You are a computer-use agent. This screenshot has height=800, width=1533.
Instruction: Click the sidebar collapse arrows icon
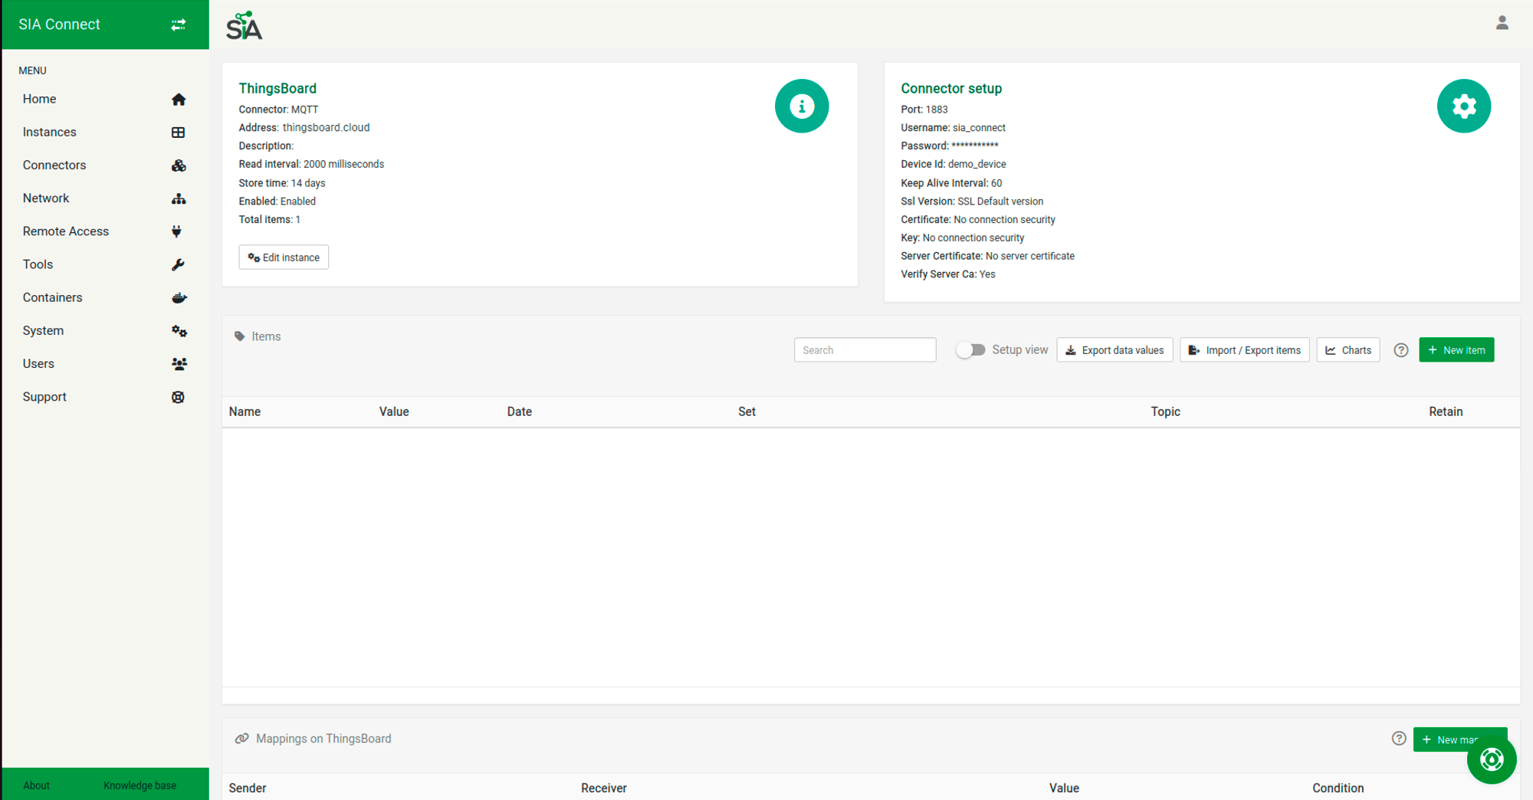pyautogui.click(x=178, y=25)
